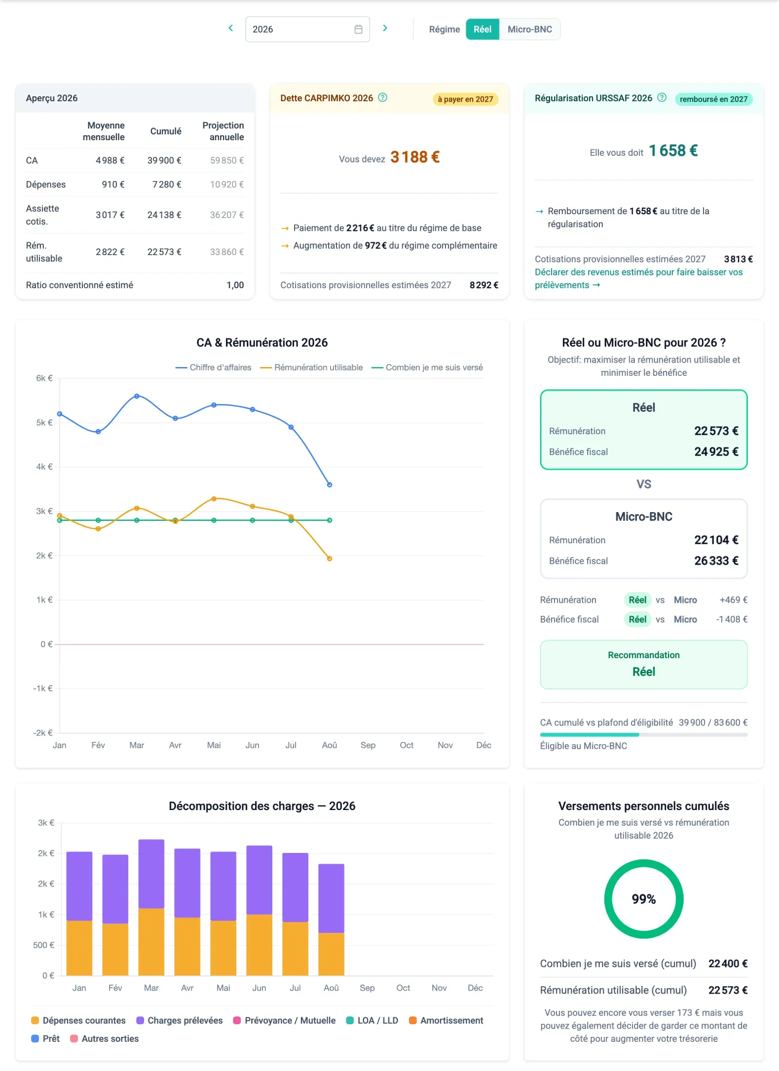The height and width of the screenshot is (1071, 779).
Task: Click the '59 850 €' CA annual projection
Action: (227, 161)
